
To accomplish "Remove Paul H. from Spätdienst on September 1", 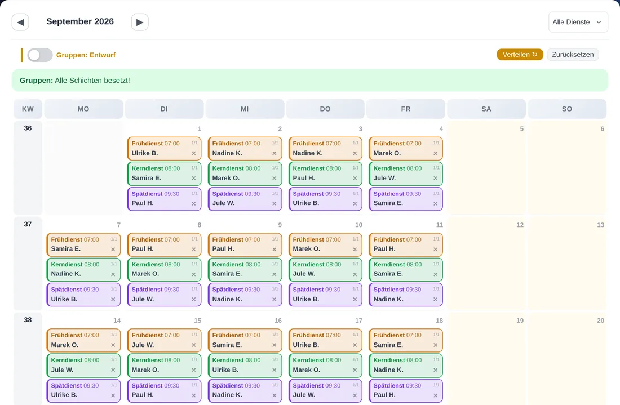I will coord(194,203).
